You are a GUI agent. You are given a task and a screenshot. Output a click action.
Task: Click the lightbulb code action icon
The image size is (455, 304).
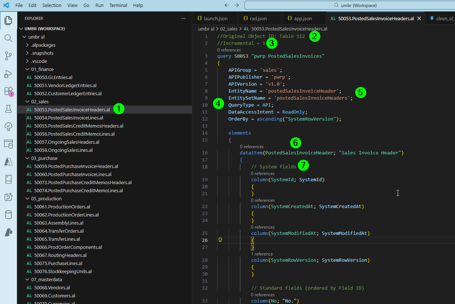[x=221, y=240]
